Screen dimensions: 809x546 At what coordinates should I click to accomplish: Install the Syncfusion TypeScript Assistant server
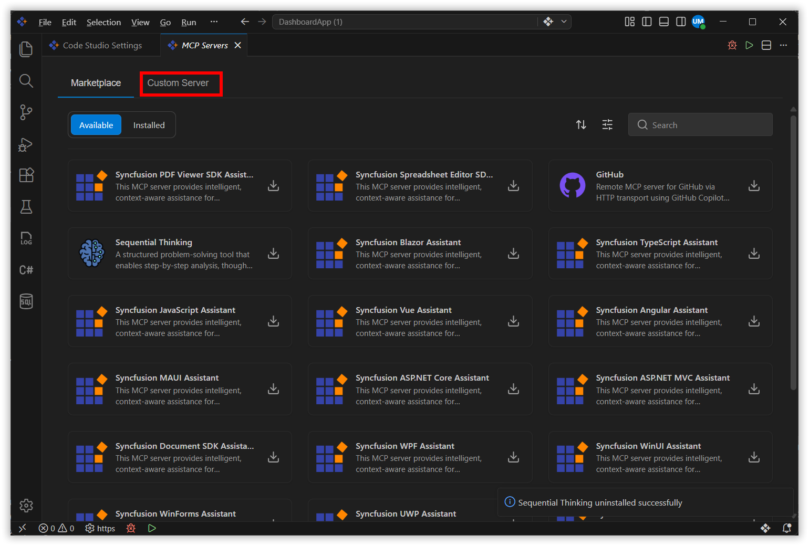point(754,254)
